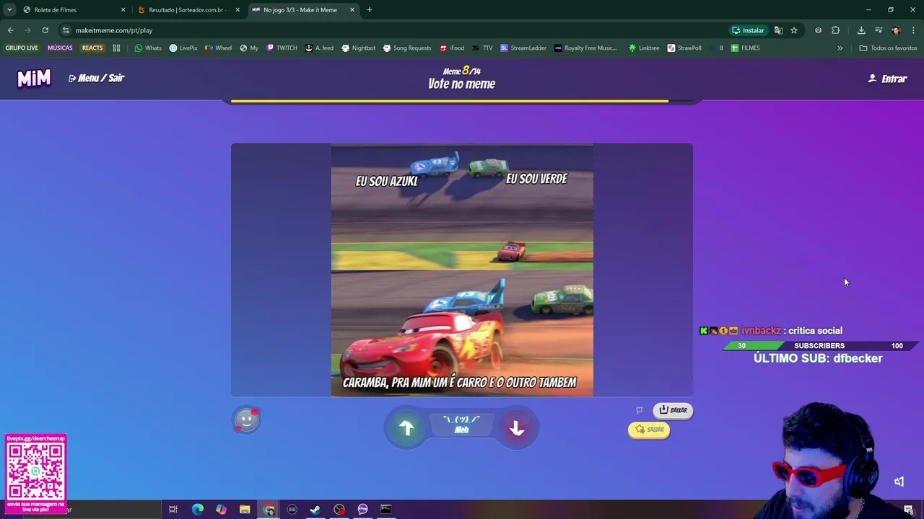Image resolution: width=924 pixels, height=519 pixels.
Task: Open Todos os favoritos folder
Action: [888, 48]
